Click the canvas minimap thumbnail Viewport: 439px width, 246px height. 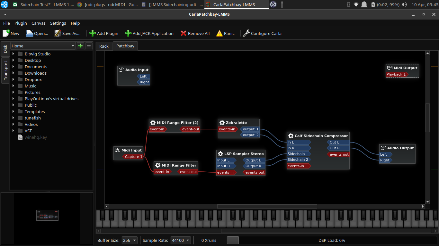point(47,216)
